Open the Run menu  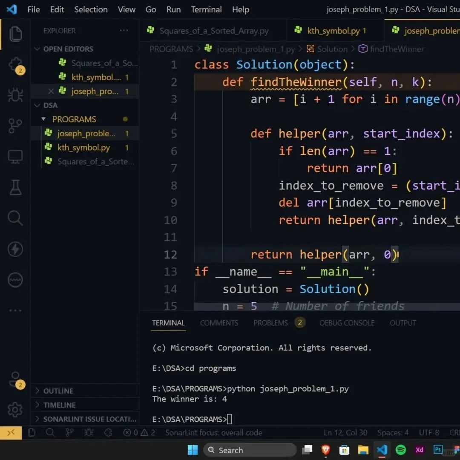(174, 9)
